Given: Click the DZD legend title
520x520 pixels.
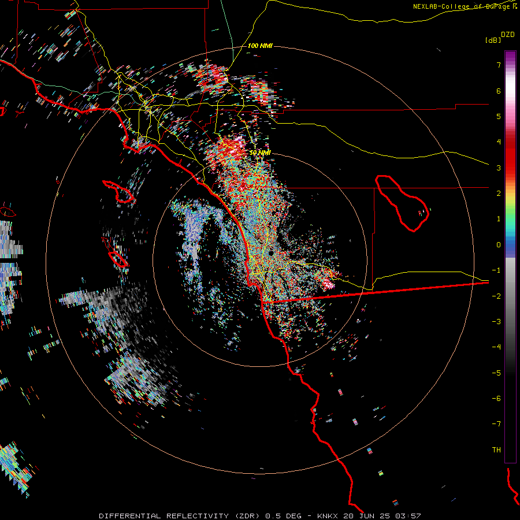Looking at the screenshot, I should point(508,35).
